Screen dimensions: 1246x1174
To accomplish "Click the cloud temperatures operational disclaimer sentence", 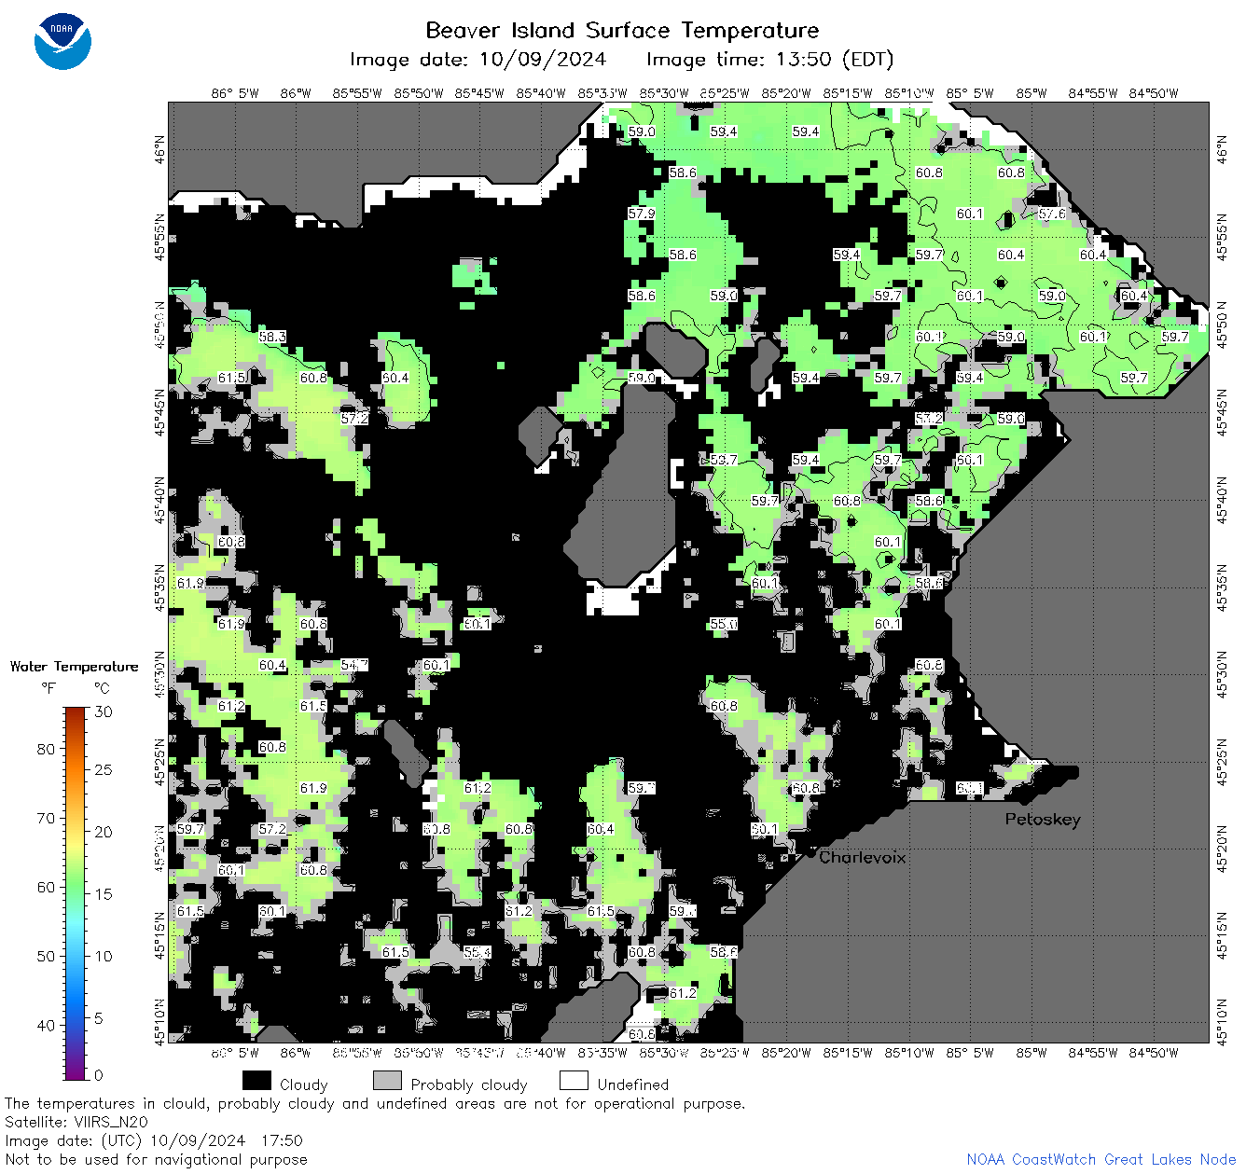I will 375,1103.
